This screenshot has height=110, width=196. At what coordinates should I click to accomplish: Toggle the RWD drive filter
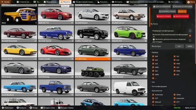[x=175, y=71]
